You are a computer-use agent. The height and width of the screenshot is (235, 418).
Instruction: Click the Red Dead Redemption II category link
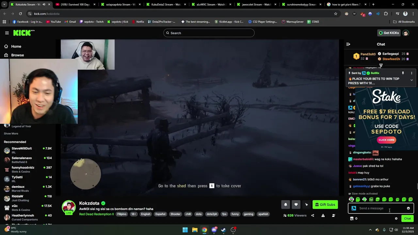point(96,214)
